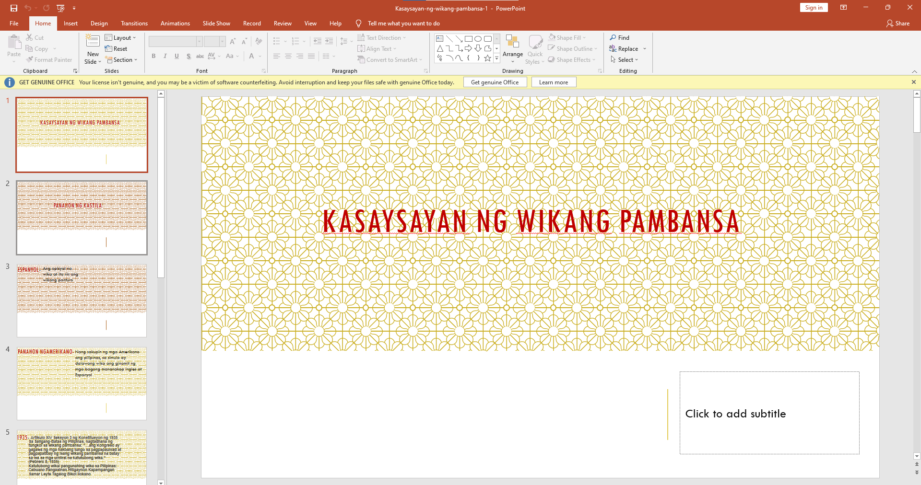
Task: Open the Layout dropdown
Action: pos(120,38)
